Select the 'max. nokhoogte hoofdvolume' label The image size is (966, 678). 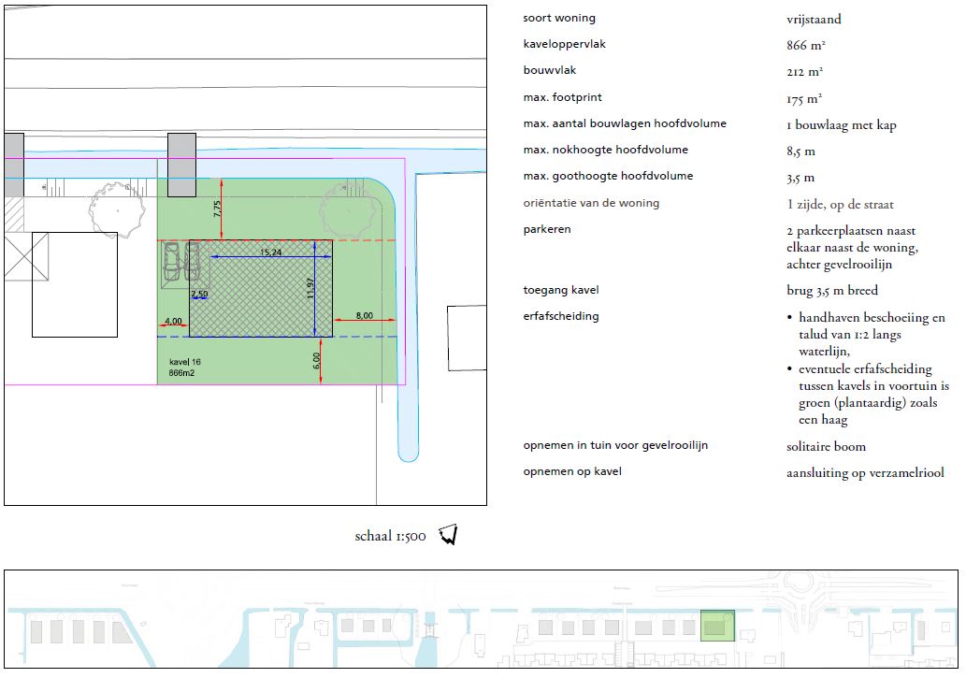[x=605, y=150]
